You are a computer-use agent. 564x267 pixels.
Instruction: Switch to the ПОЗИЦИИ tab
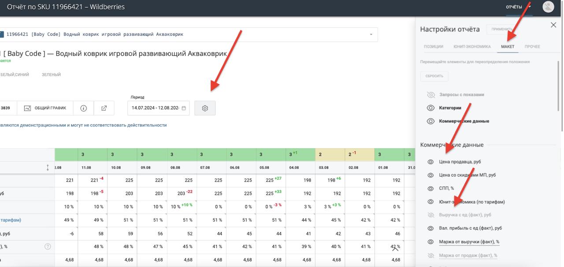pos(434,47)
